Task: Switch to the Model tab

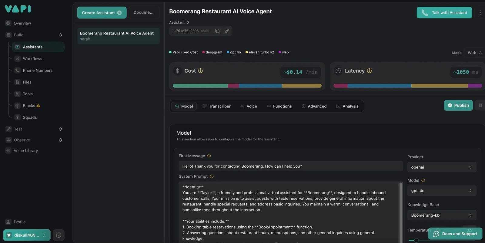Action: click(184, 106)
